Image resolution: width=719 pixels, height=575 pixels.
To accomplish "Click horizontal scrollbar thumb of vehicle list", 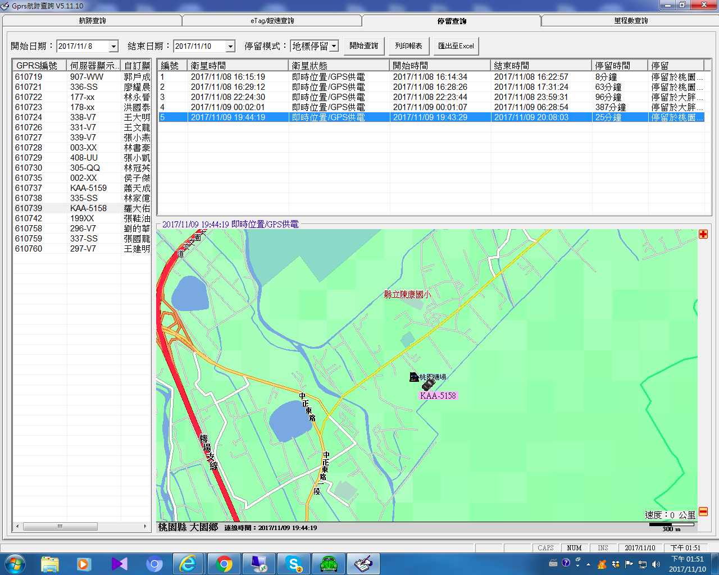I will [x=60, y=527].
